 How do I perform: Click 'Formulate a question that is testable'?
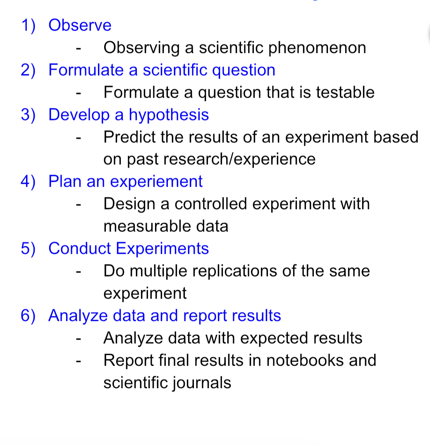coord(239,93)
